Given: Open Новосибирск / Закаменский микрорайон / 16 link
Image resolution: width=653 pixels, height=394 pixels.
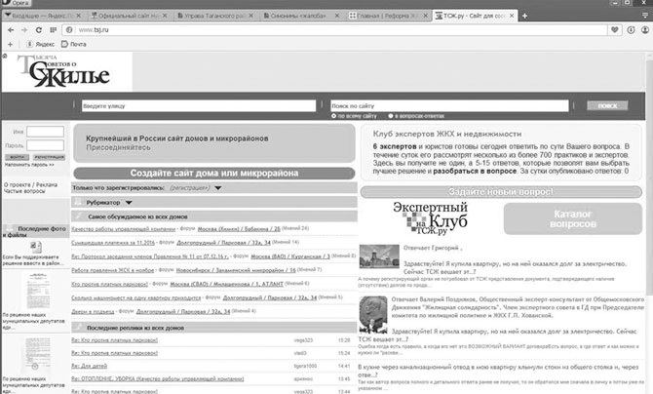Looking at the screenshot, I should coord(236,270).
